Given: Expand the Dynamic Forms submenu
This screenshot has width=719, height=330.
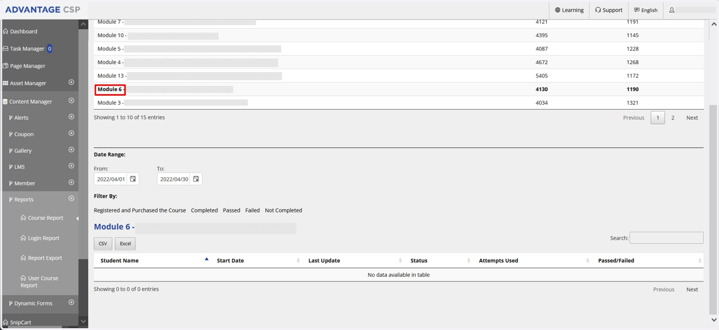Looking at the screenshot, I should pyautogui.click(x=71, y=302).
